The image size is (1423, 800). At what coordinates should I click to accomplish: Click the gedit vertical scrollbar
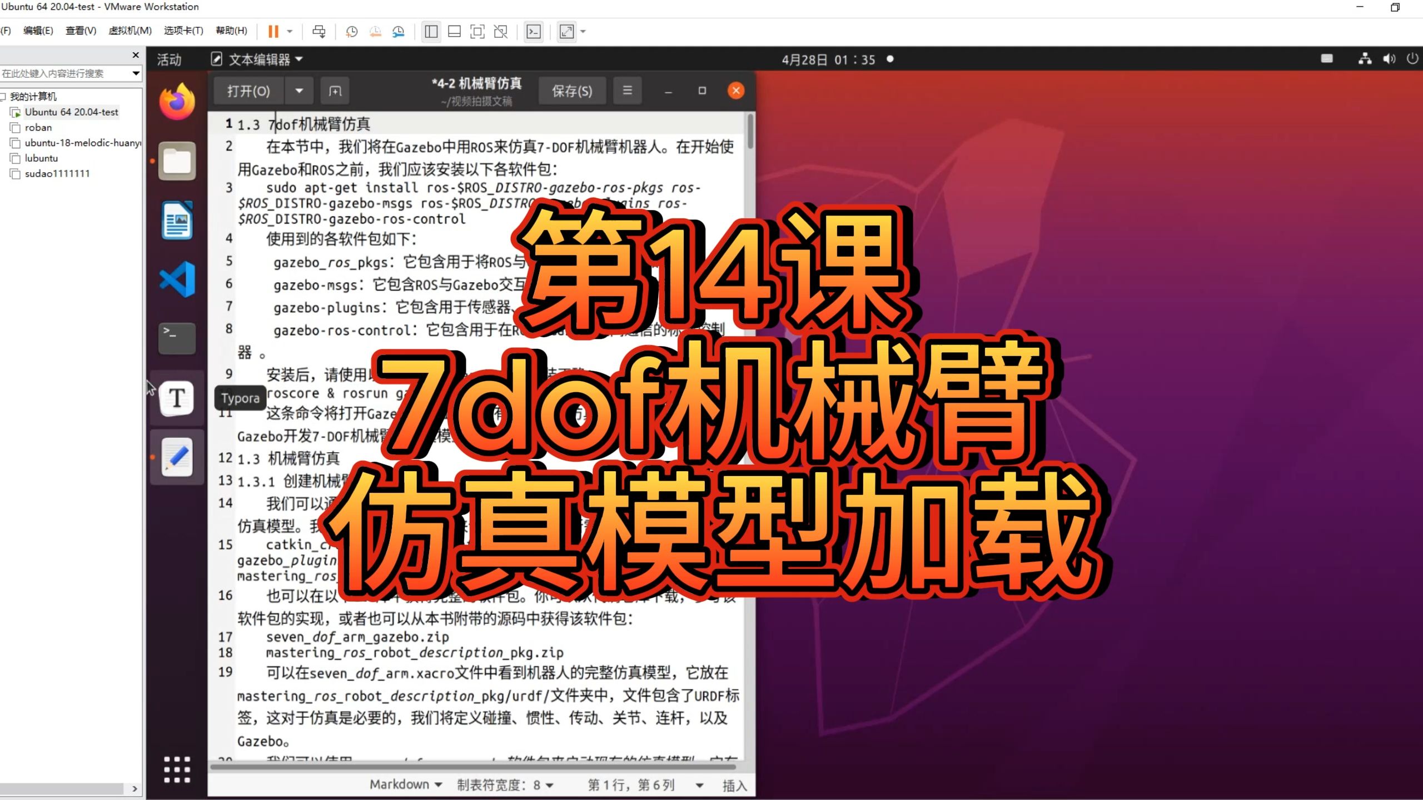750,131
